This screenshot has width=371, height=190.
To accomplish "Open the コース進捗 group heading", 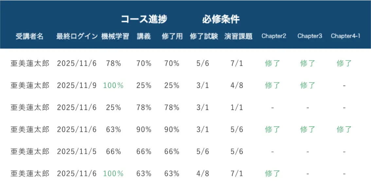I will [x=144, y=19].
